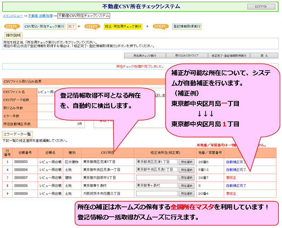
Task: Select the CSV取込・所在チェック実行 step
Action: point(44,26)
